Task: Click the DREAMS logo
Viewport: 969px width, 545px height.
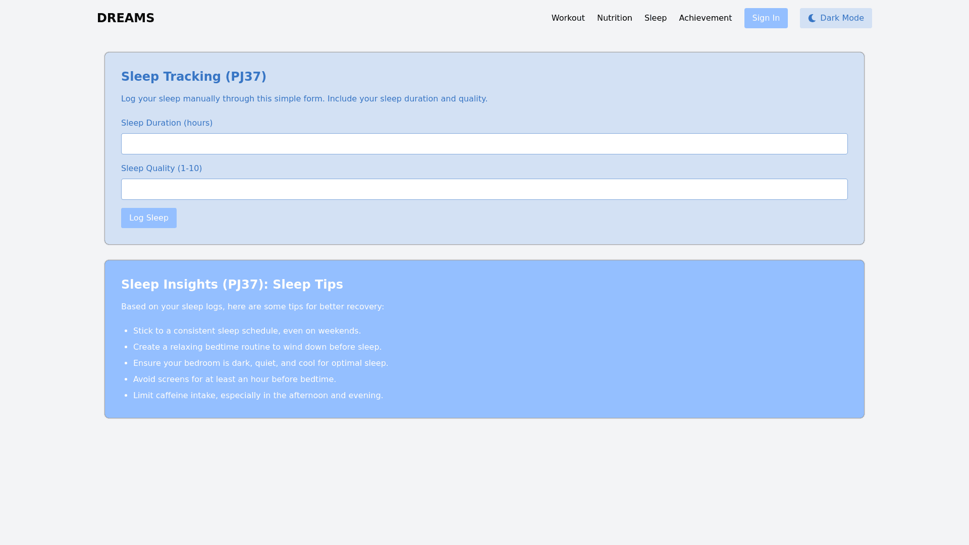Action: coord(125,18)
